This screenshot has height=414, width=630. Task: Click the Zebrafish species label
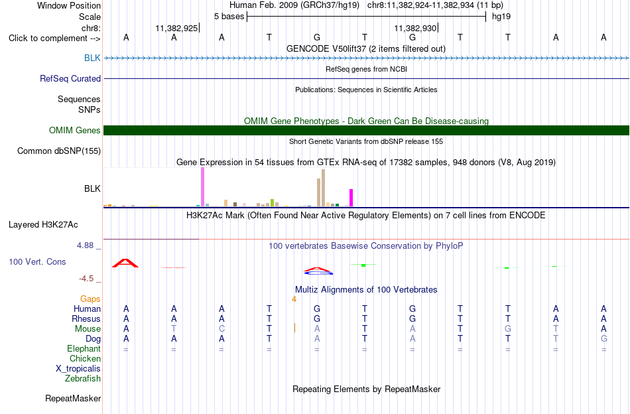tap(83, 378)
